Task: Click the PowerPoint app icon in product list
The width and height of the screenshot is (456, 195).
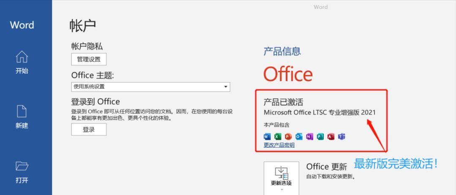Action: pyautogui.click(x=288, y=136)
